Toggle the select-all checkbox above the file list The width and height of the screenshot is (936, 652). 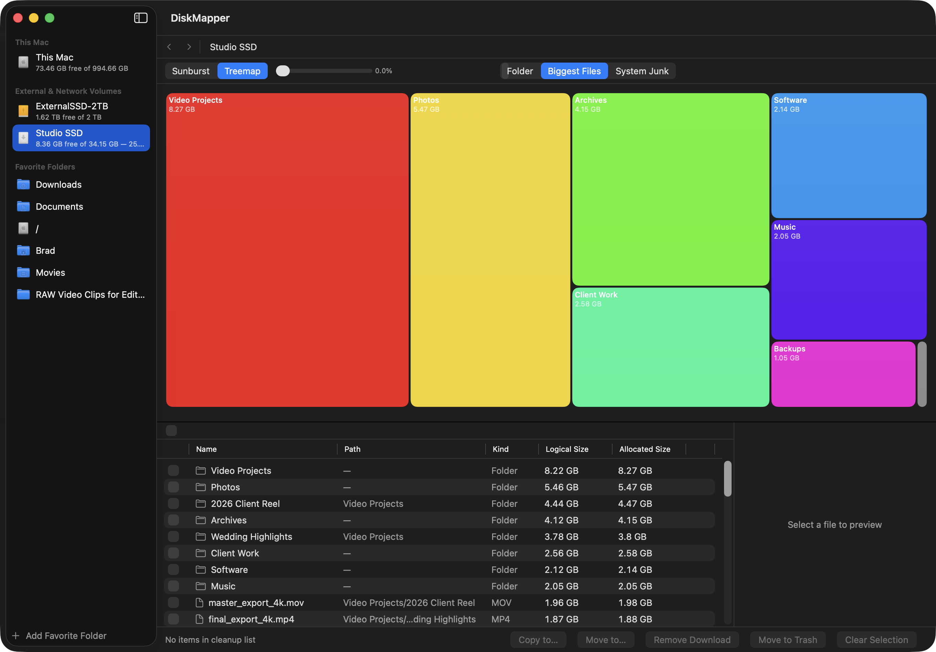171,430
